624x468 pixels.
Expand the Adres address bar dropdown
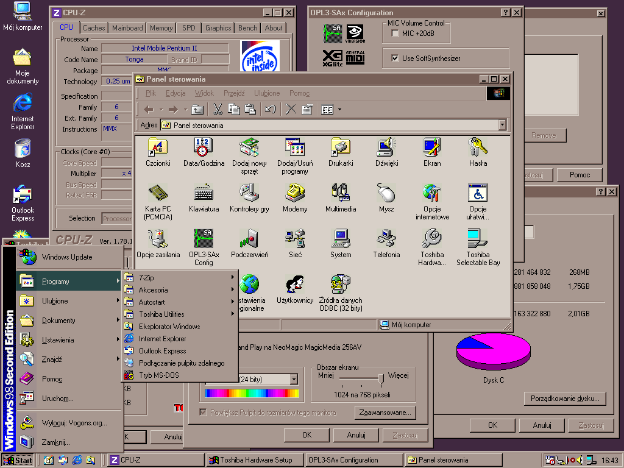pyautogui.click(x=502, y=125)
